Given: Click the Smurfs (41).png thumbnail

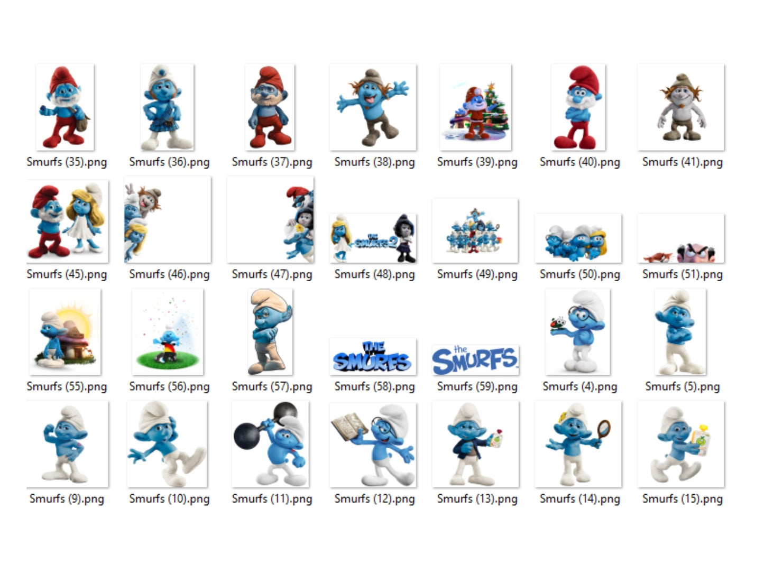Looking at the screenshot, I should point(680,107).
